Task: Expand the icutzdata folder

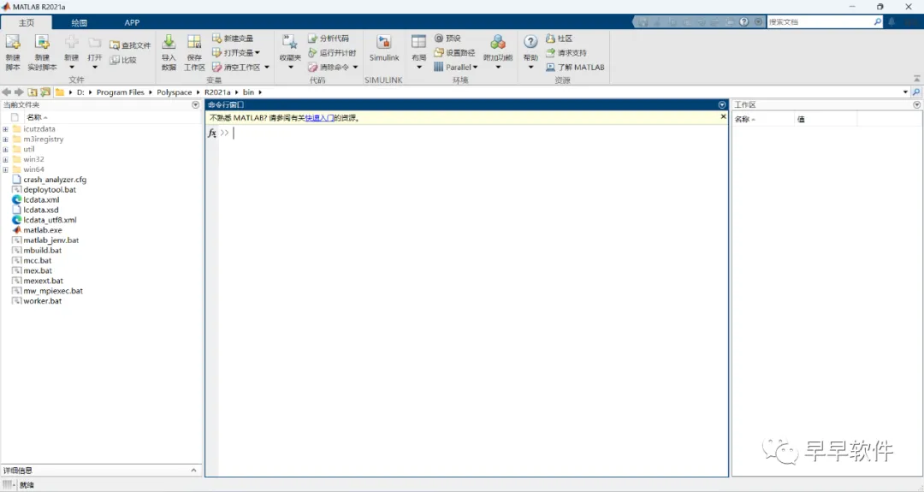Action: tap(5, 129)
